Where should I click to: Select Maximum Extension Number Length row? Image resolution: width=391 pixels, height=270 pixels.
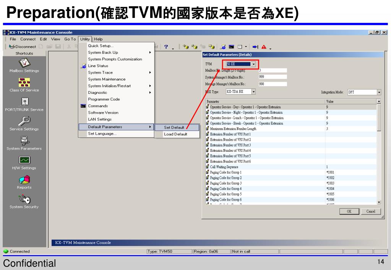291,129
